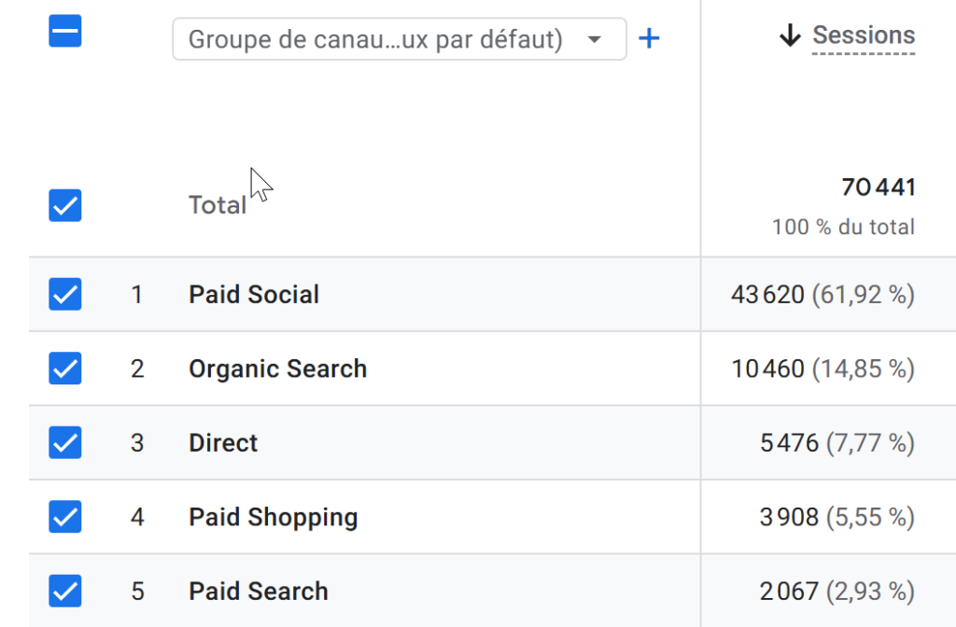
Task: Click the Direct channel label
Action: click(x=223, y=442)
